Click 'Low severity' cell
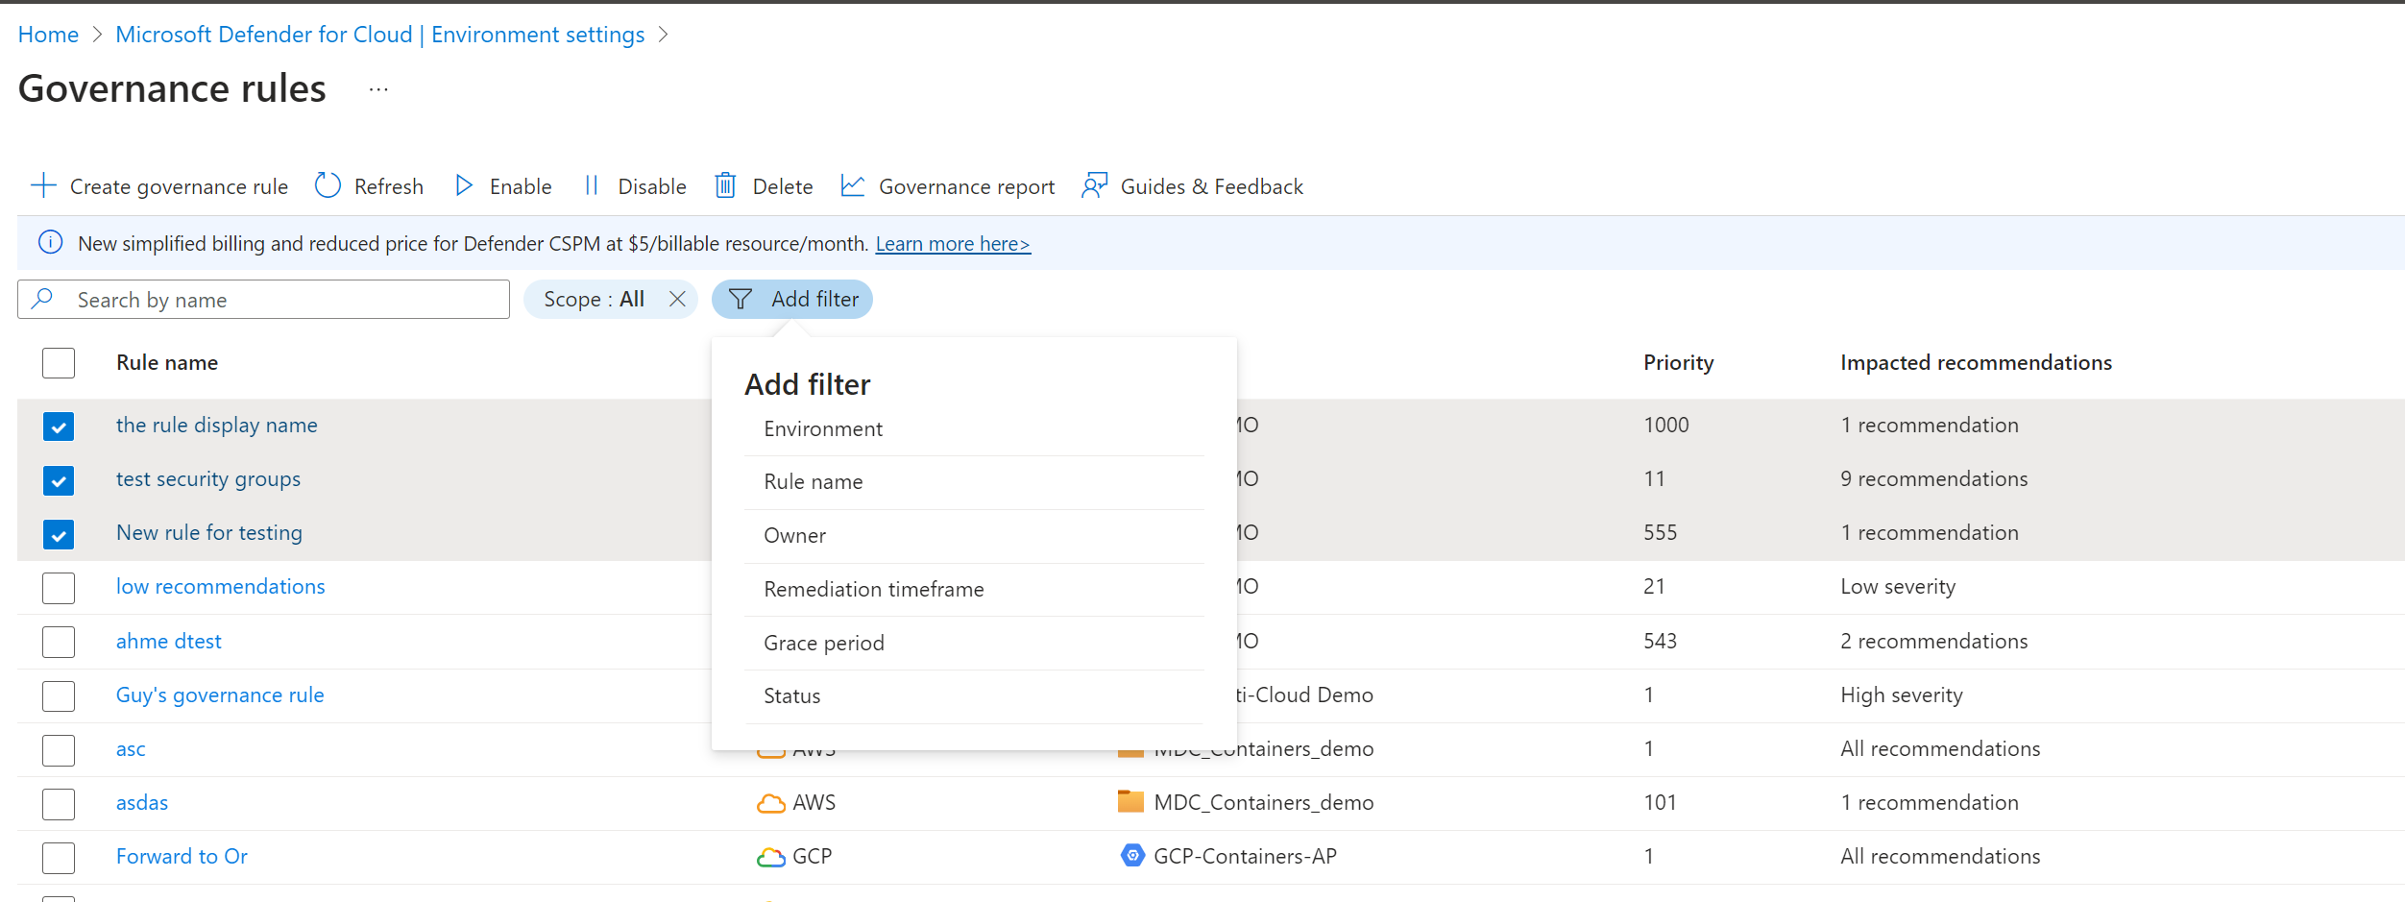Screen dimensions: 2405x902 click(x=1898, y=586)
